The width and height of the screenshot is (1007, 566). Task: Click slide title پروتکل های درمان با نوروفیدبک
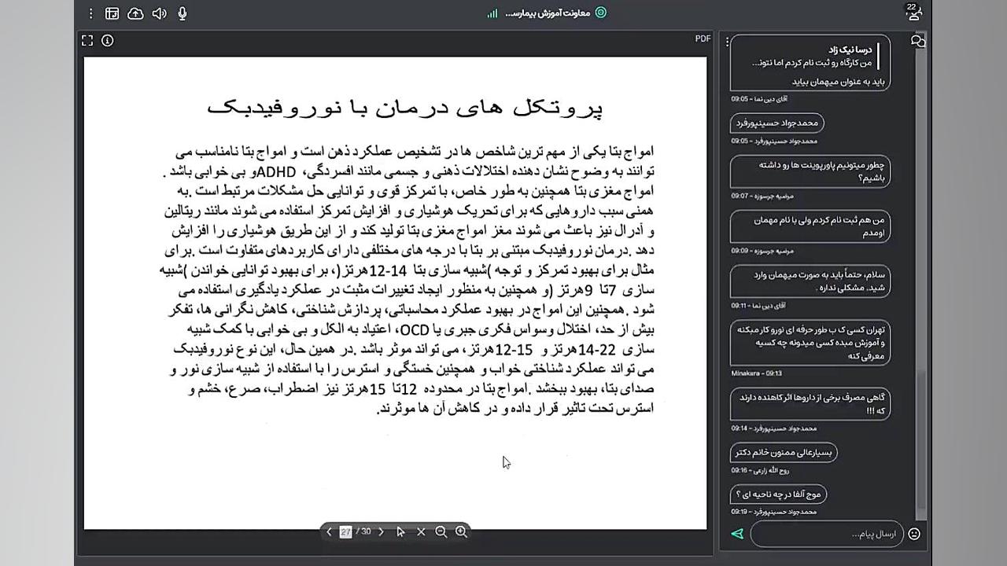pyautogui.click(x=405, y=108)
